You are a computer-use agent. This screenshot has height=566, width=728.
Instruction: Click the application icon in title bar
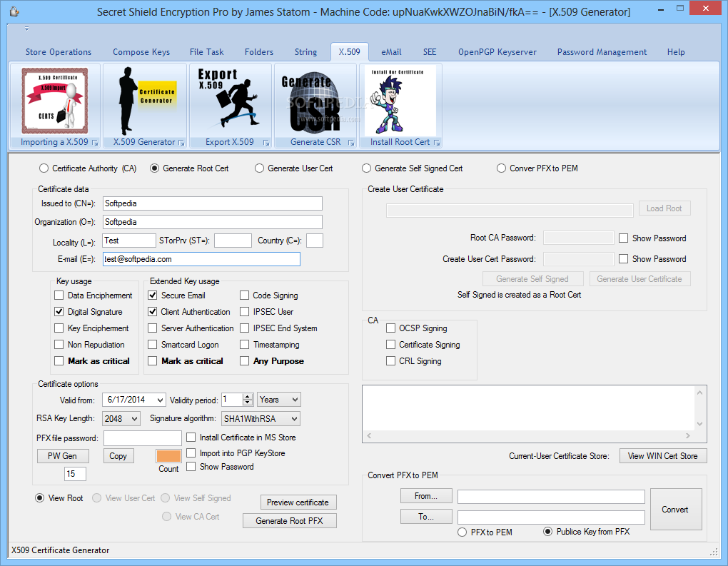14,11
